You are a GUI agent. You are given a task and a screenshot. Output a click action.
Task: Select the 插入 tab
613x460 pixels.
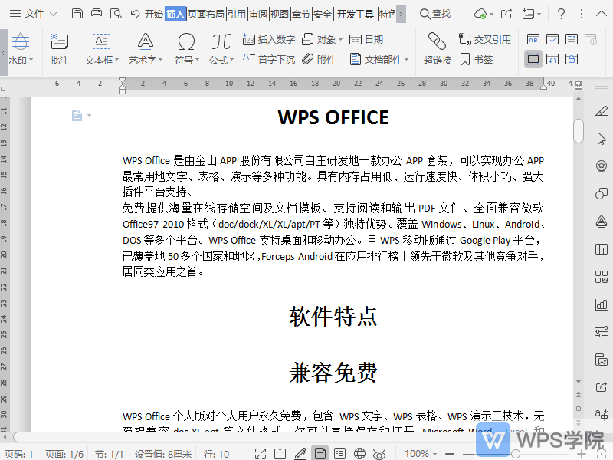pos(175,14)
